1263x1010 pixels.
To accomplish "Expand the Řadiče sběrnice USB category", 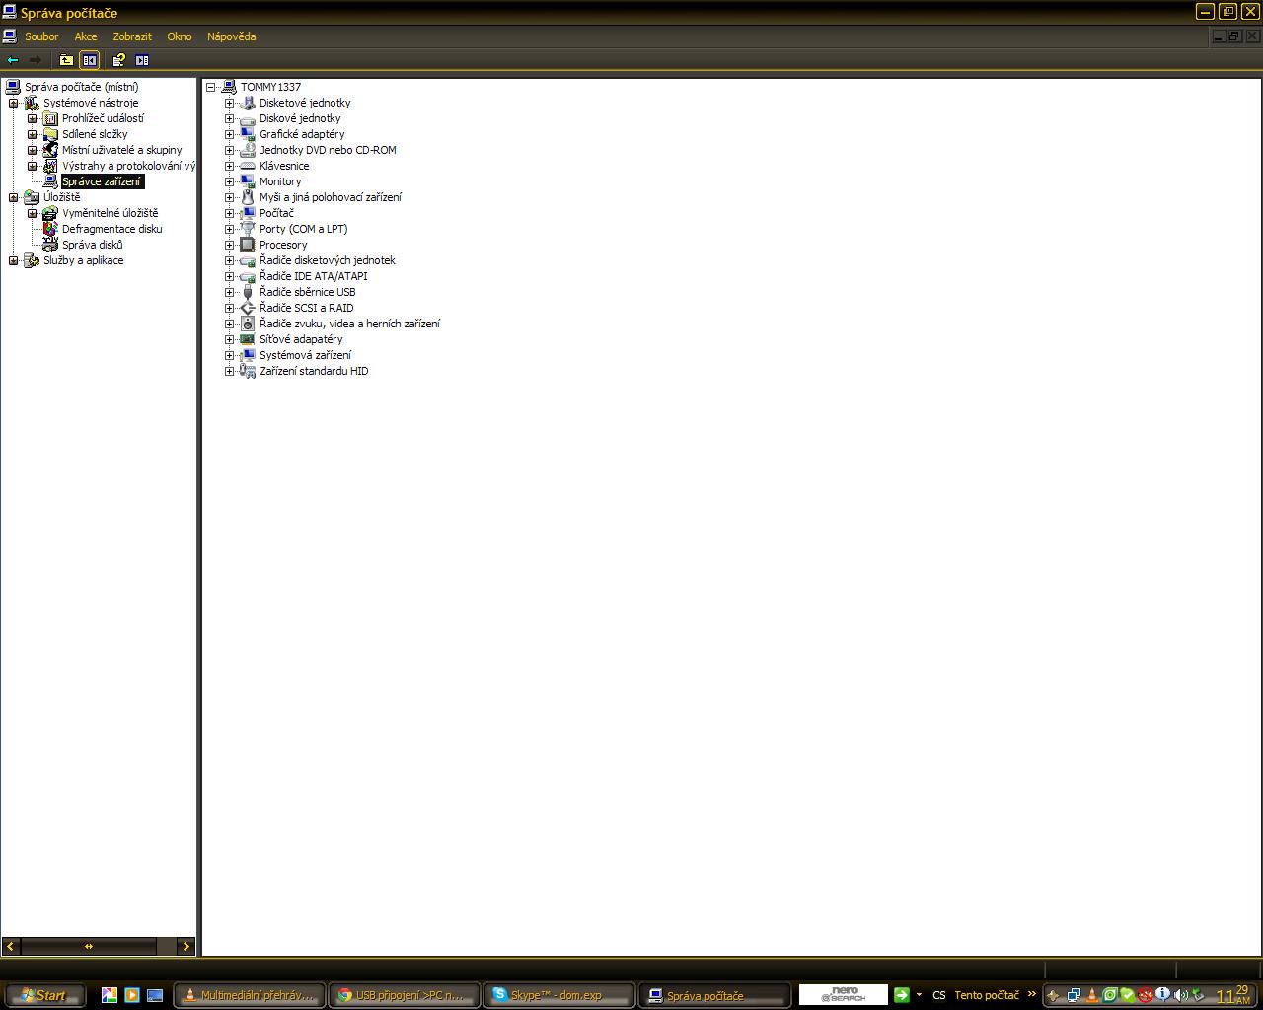I will [x=230, y=292].
